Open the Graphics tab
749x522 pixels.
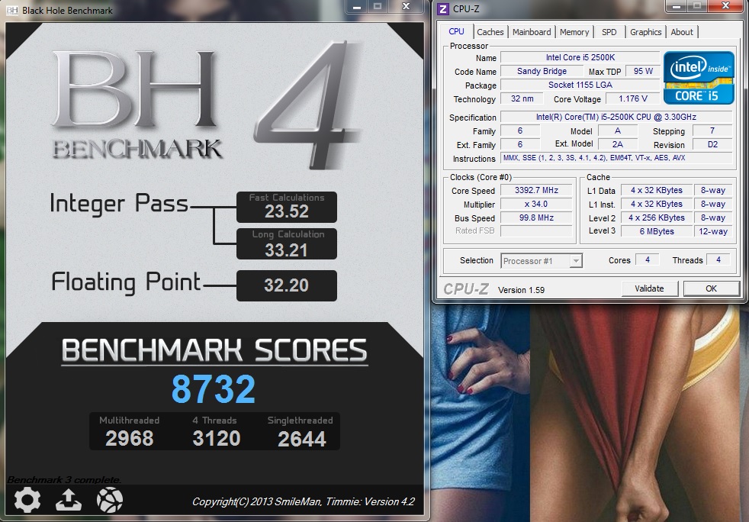[x=645, y=32]
